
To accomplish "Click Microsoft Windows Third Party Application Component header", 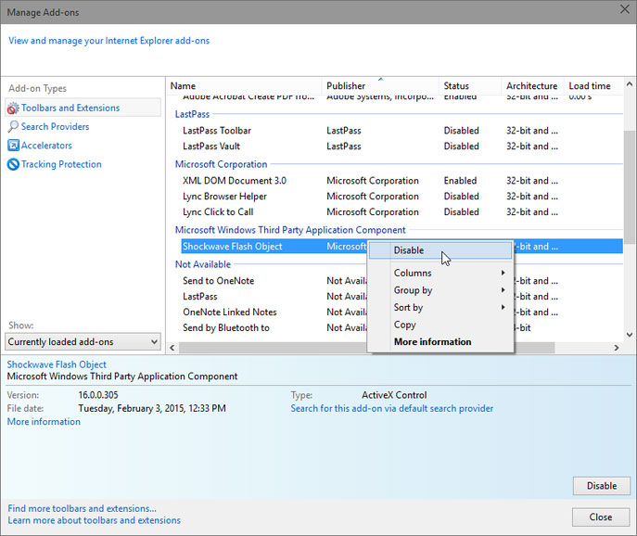I will 290,230.
